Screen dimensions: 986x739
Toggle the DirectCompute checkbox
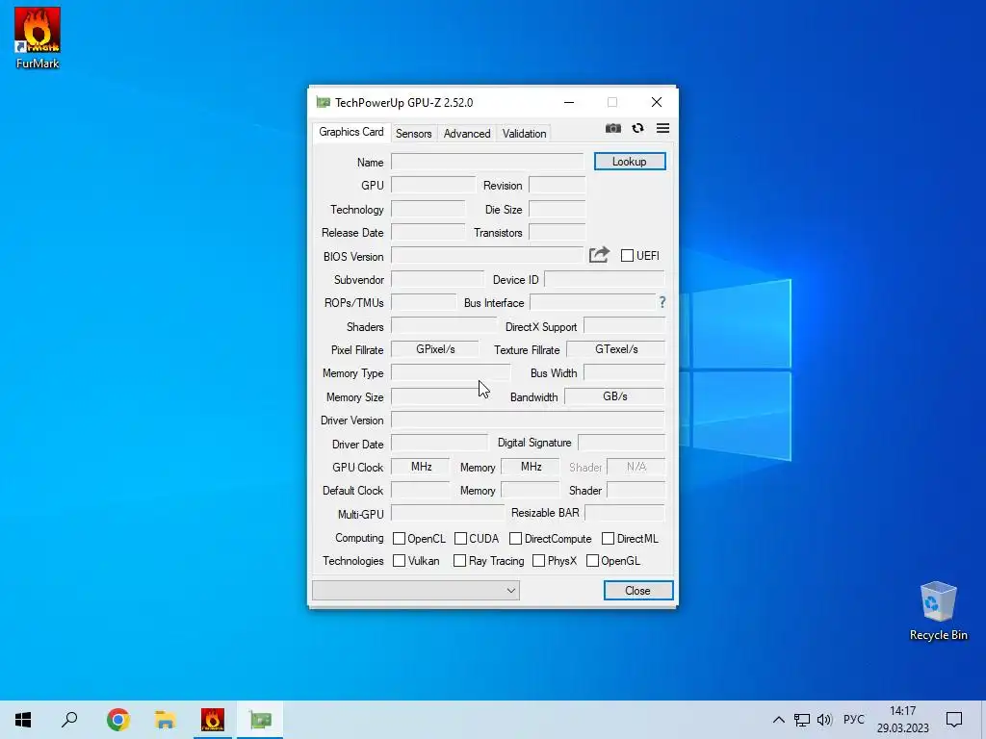point(516,539)
